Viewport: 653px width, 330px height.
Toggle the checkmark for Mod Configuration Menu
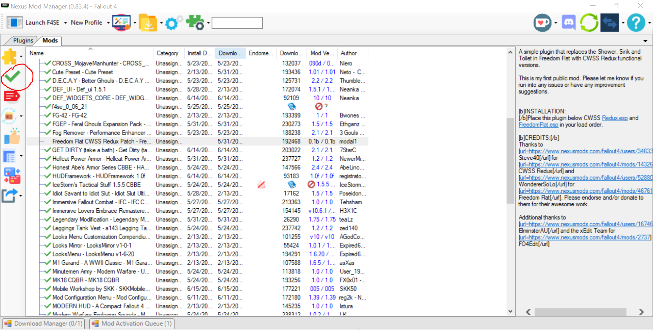pyautogui.click(x=48, y=297)
